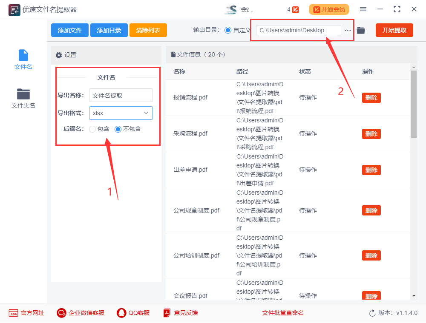Open the 导出格式 xlsx dropdown
426x323 pixels.
(x=121, y=113)
